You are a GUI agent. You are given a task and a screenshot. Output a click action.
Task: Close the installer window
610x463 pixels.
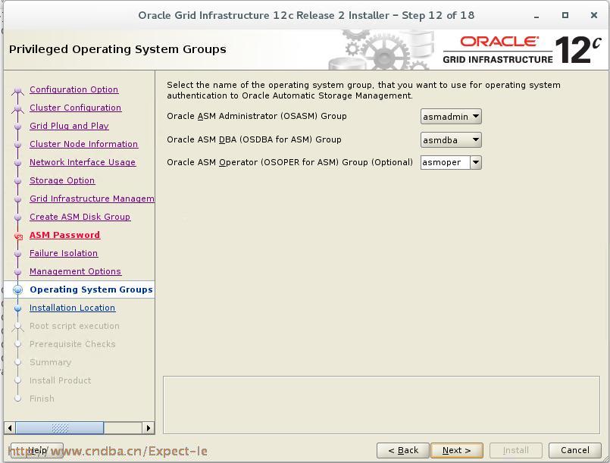pyautogui.click(x=593, y=16)
